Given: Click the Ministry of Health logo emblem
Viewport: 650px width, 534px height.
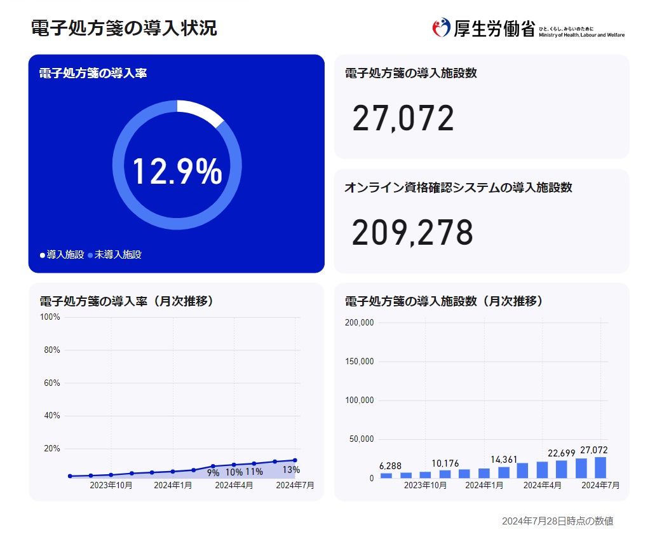Looking at the screenshot, I should (441, 27).
